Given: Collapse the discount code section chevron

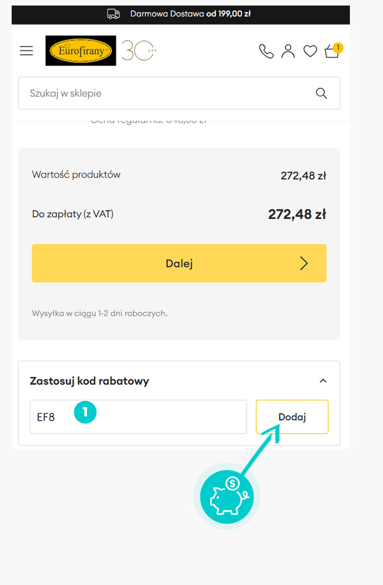Looking at the screenshot, I should 323,381.
